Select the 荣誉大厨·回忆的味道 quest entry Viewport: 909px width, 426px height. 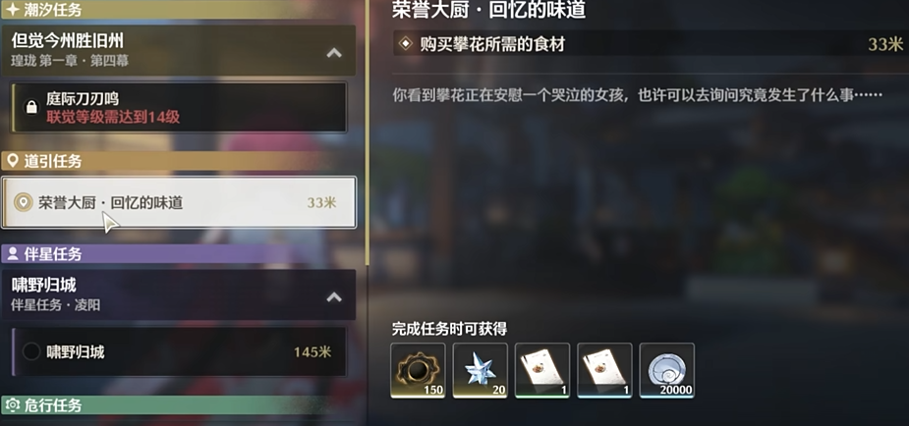tap(179, 202)
